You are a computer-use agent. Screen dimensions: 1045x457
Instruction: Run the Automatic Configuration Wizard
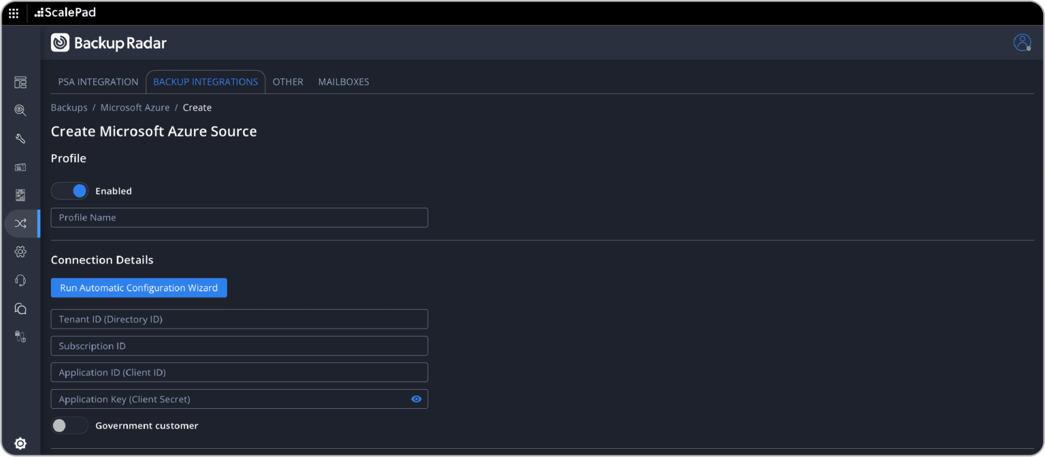pos(139,287)
